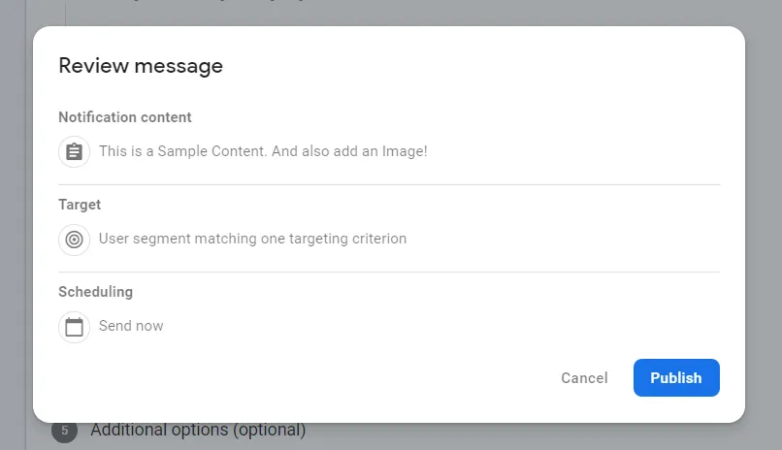Click the Scheduling section label
782x450 pixels.
pos(95,292)
